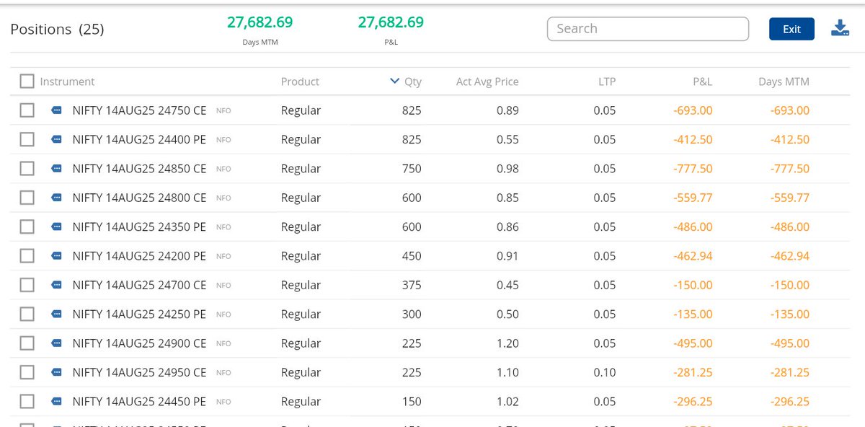The width and height of the screenshot is (865, 427).
Task: Check the NIFTY 14AUG25 24200 PE checkbox
Action: click(x=27, y=256)
